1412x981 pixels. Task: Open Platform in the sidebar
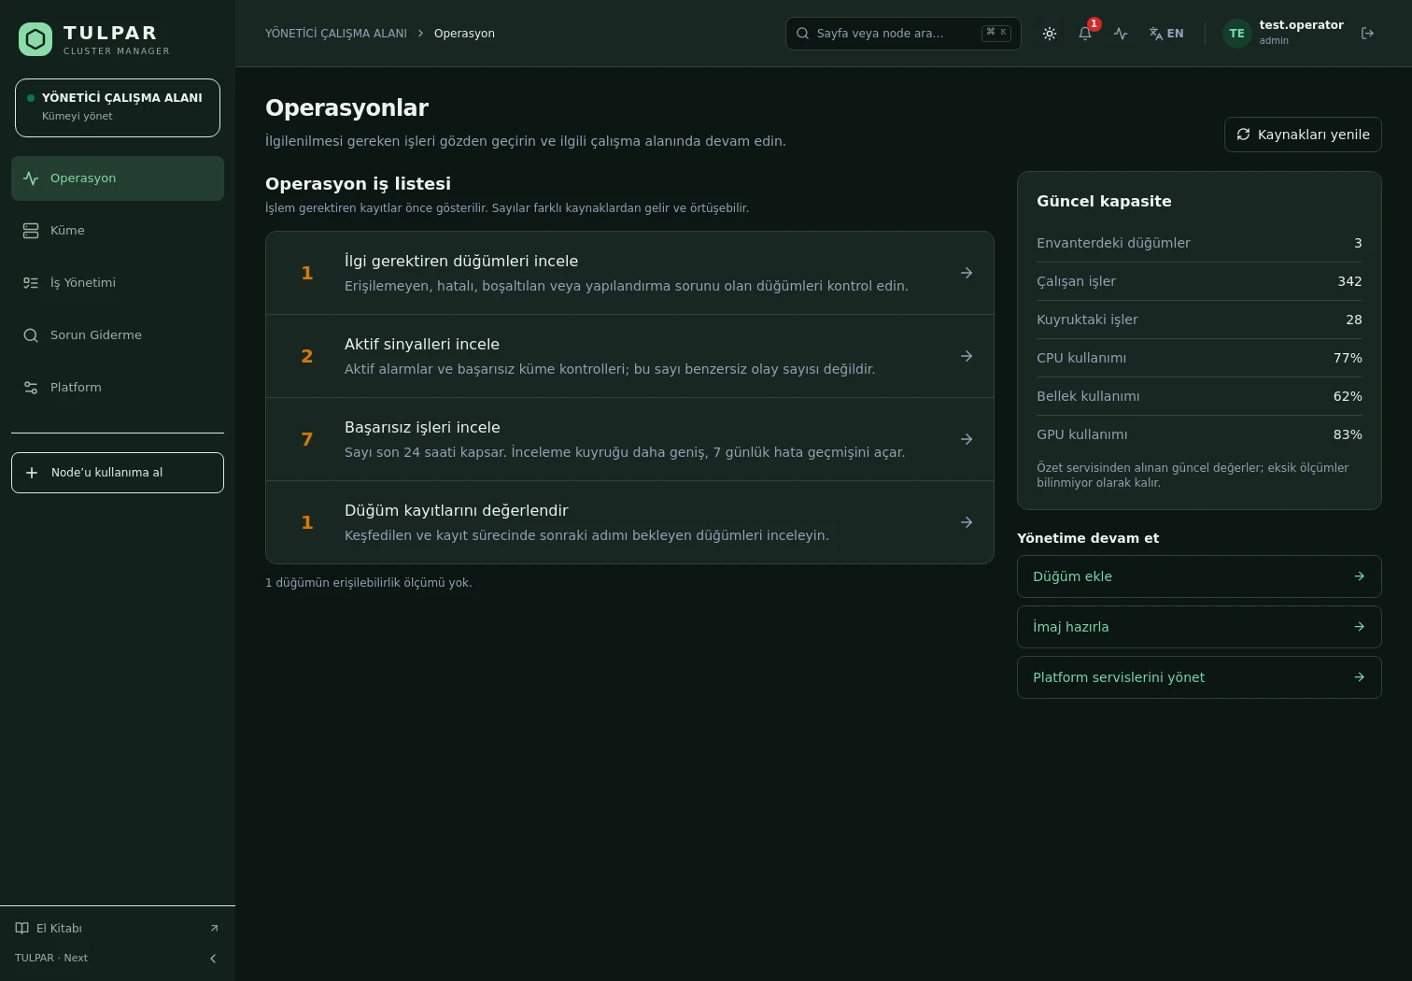pyautogui.click(x=118, y=388)
